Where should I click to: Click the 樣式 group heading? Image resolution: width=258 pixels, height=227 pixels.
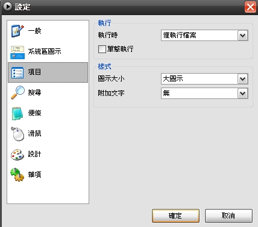click(104, 66)
